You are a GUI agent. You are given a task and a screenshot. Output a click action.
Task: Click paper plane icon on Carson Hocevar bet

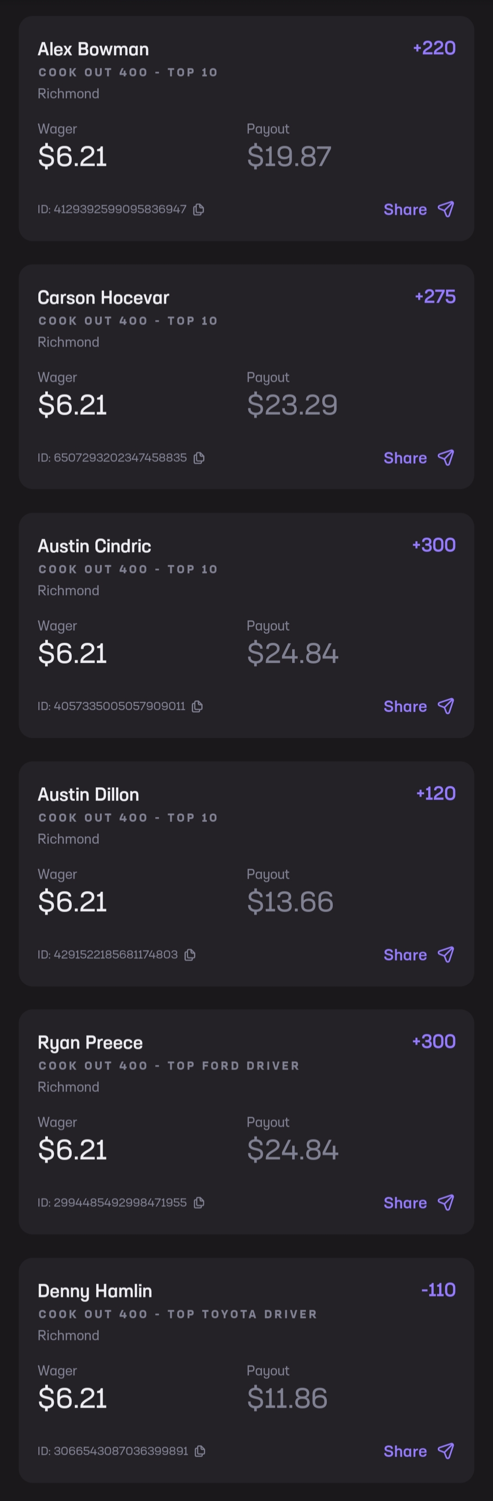point(446,458)
